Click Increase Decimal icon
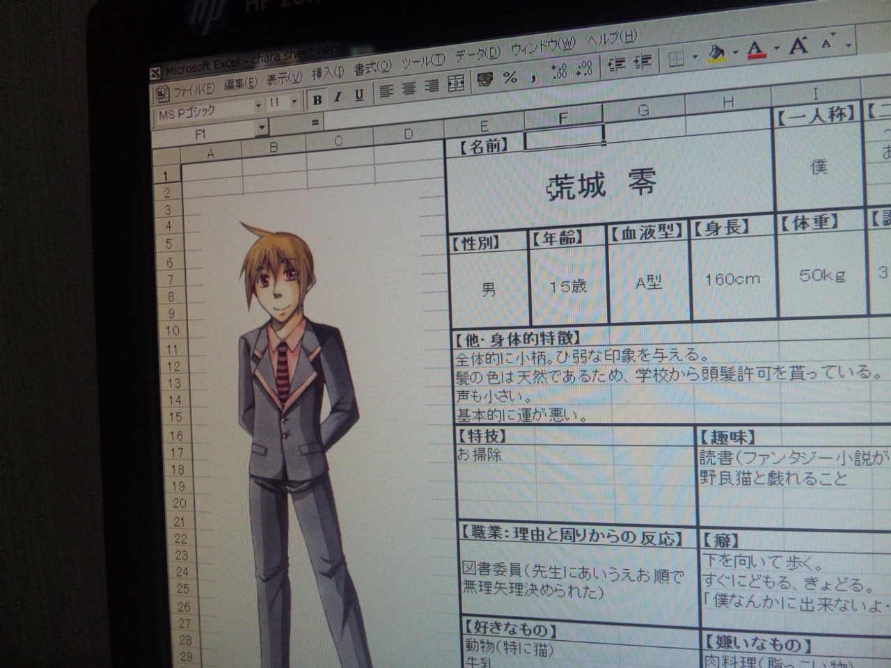The height and width of the screenshot is (668, 891). [x=559, y=72]
